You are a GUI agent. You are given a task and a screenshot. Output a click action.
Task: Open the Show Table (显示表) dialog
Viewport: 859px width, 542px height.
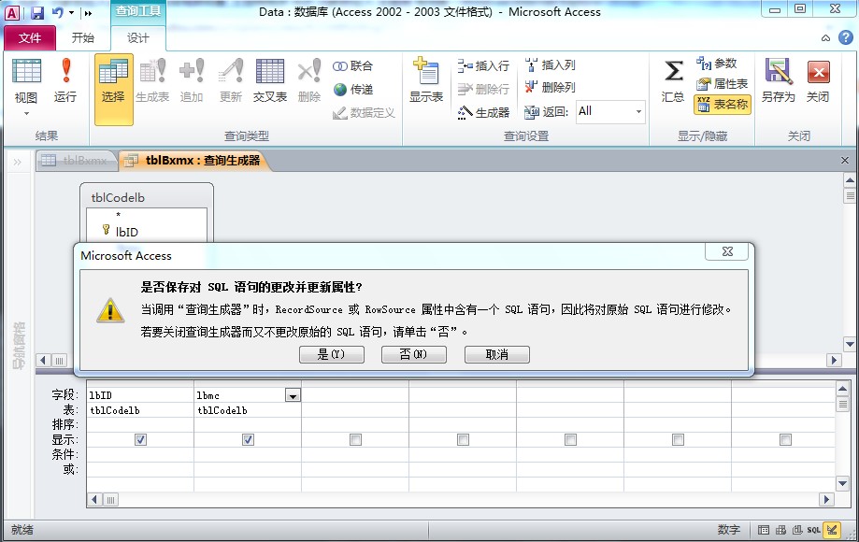426,80
